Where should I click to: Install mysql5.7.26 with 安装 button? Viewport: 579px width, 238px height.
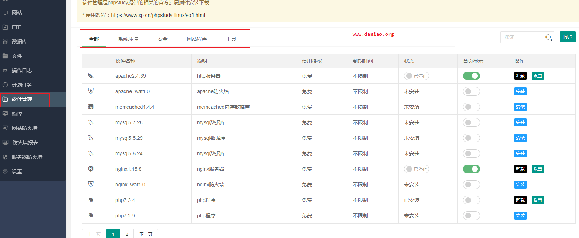point(520,122)
